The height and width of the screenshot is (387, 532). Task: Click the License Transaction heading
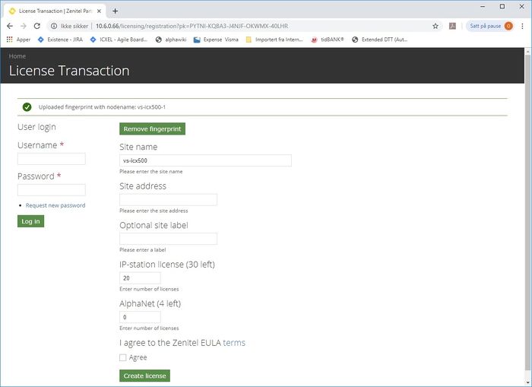click(69, 71)
